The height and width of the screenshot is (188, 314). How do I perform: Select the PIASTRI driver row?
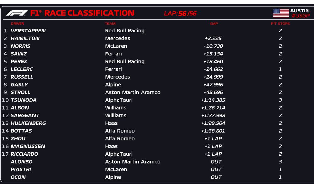157,170
